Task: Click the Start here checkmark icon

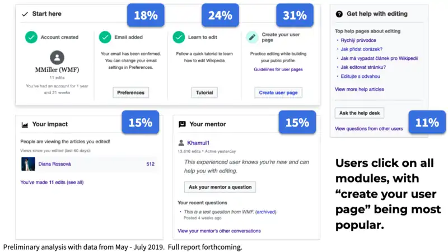Action: [x=25, y=13]
